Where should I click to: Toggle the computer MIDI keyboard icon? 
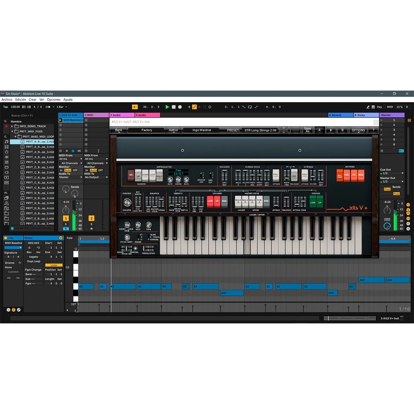(373, 107)
